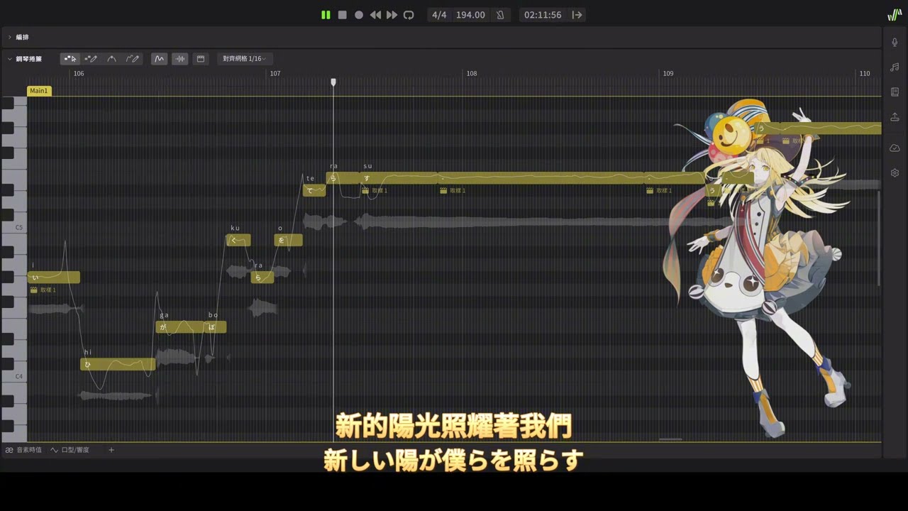Open settings gear in the sidebar
Image resolution: width=908 pixels, height=511 pixels.
[895, 172]
